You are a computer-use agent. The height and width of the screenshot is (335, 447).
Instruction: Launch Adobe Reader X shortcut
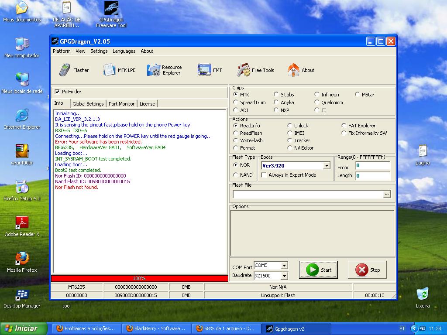22,226
